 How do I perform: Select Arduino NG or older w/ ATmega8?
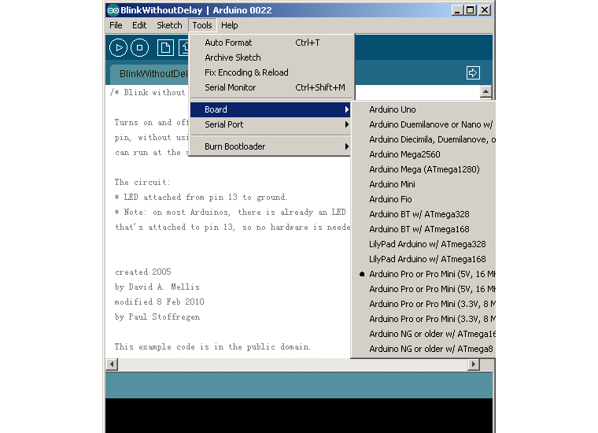[424, 349]
